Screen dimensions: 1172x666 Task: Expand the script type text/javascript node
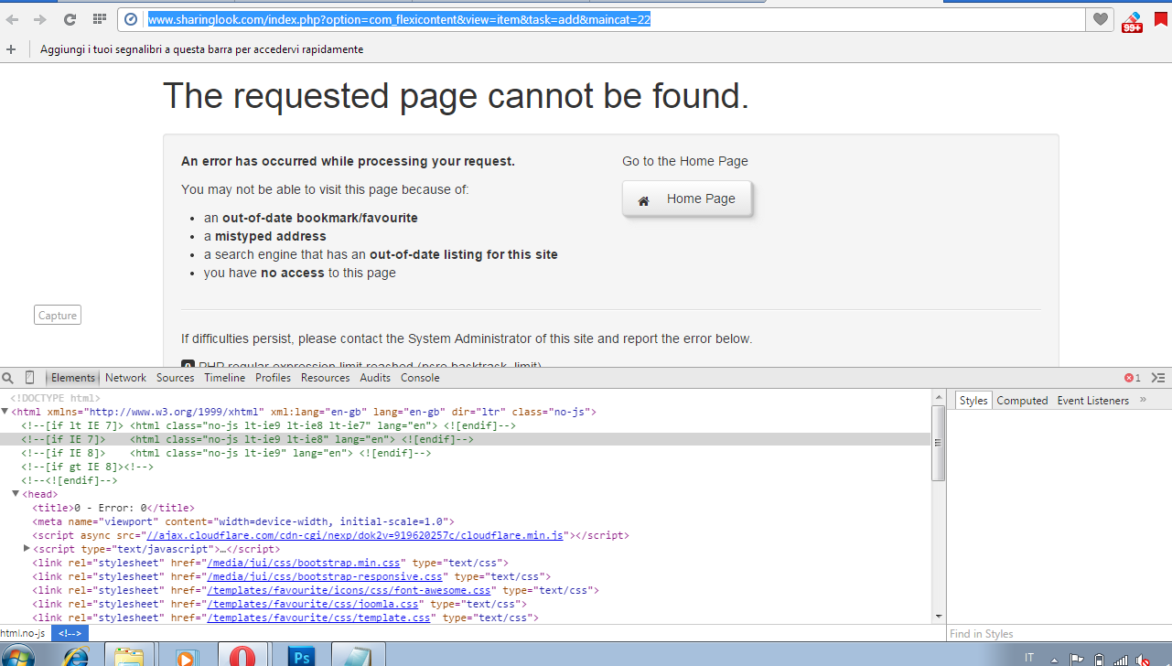tap(27, 549)
